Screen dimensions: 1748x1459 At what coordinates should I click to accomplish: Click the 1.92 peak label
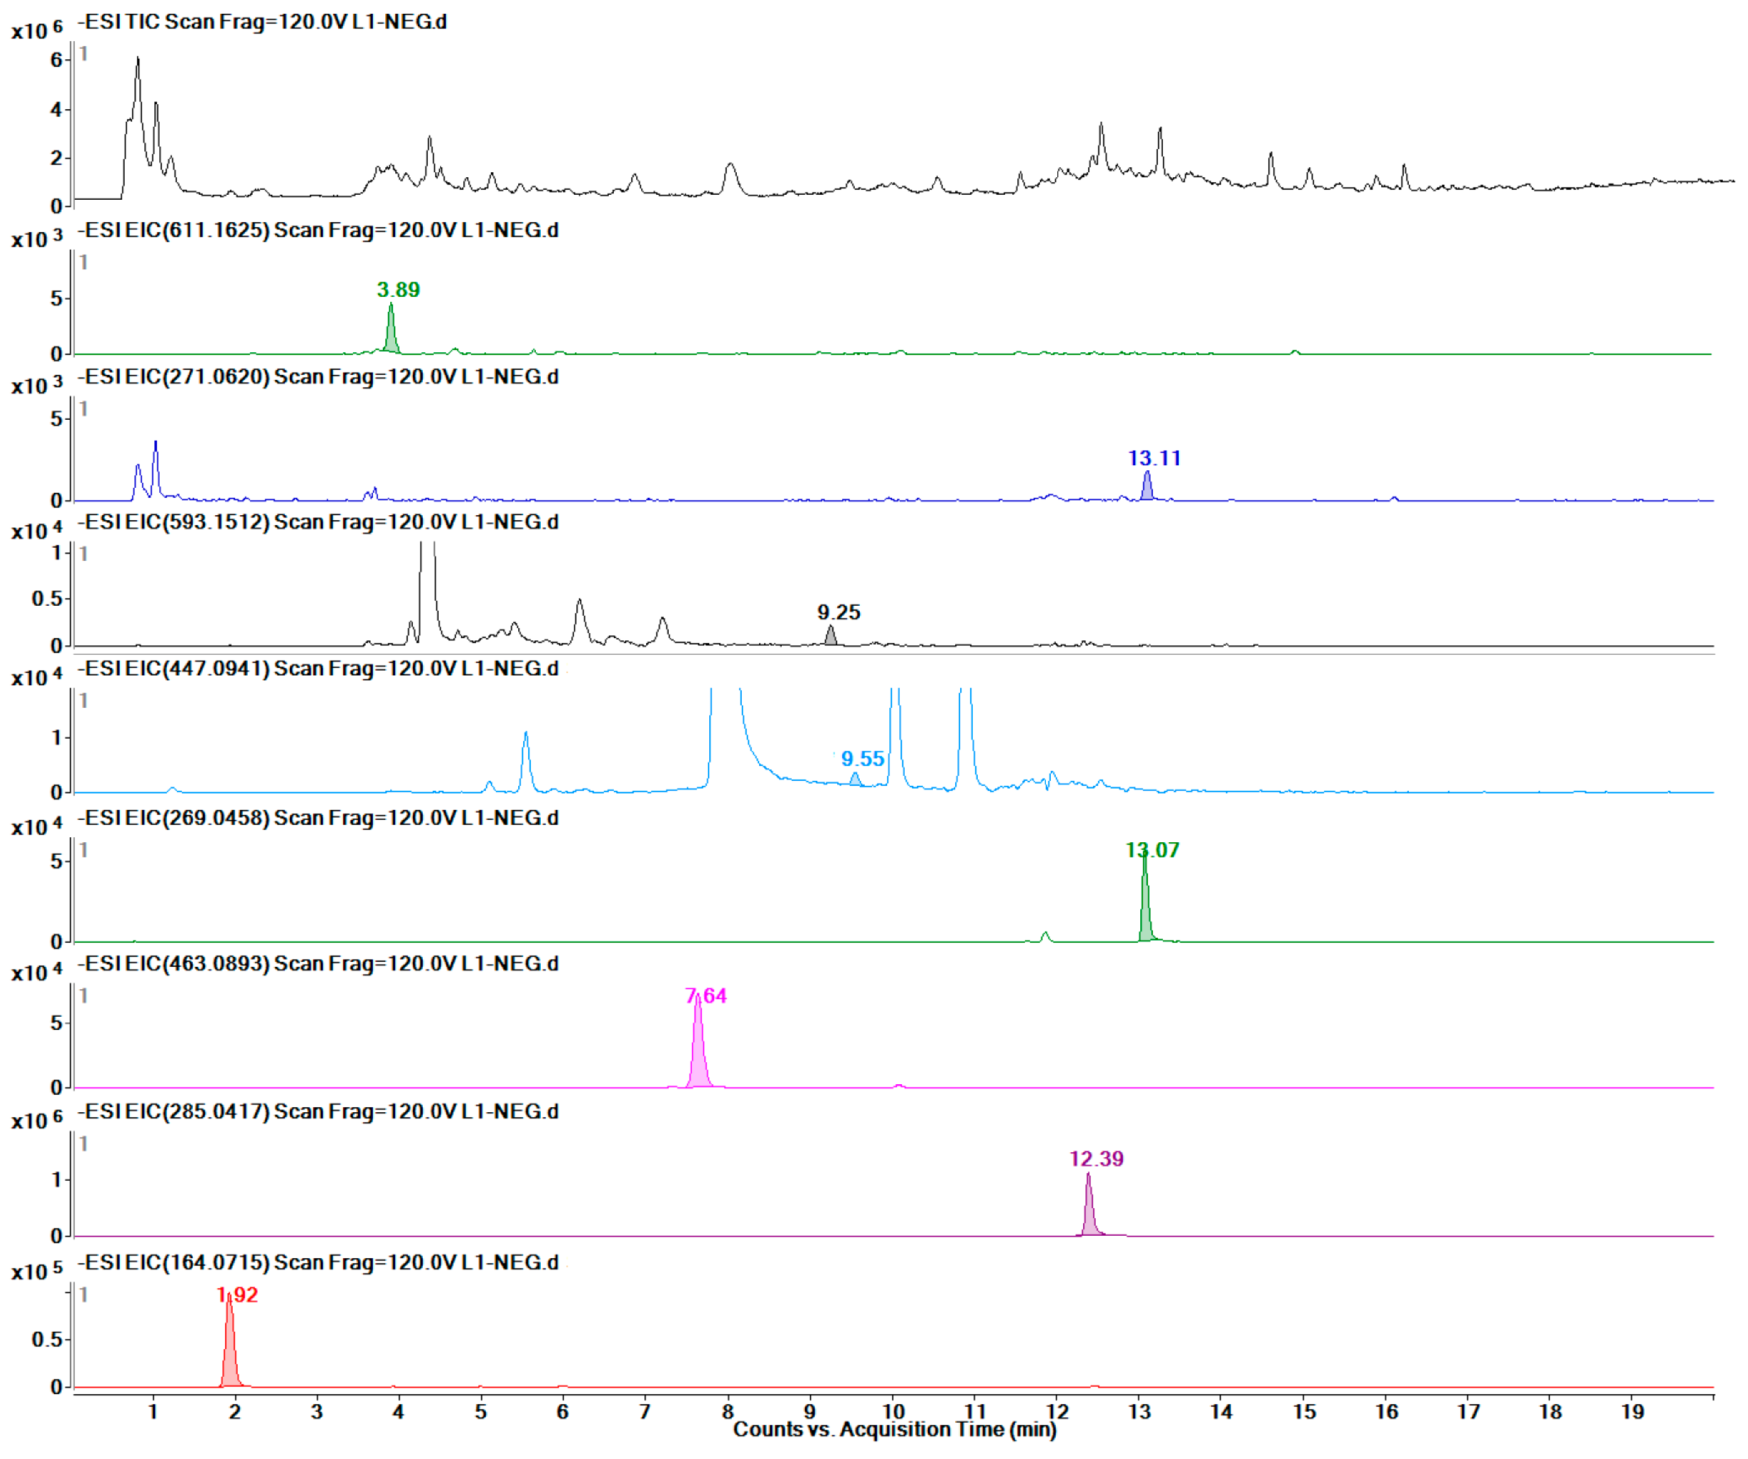click(237, 1295)
